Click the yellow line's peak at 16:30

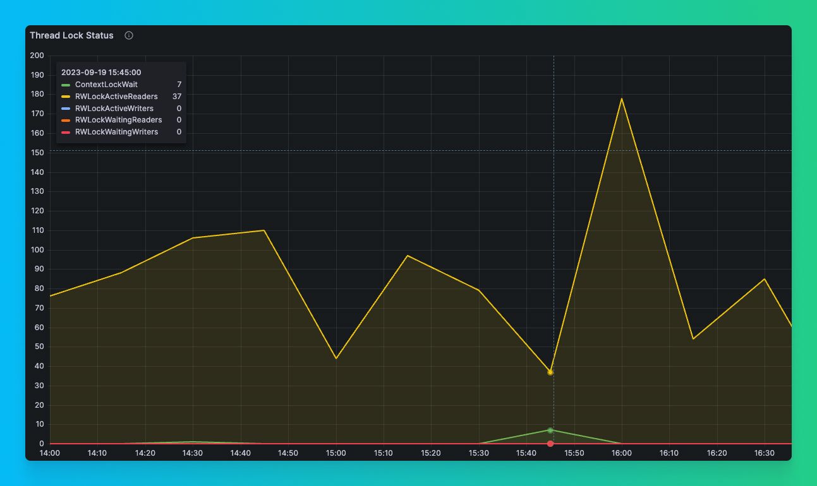765,279
